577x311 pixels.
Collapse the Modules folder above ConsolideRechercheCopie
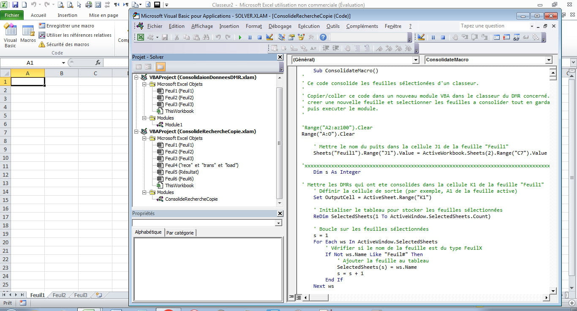pos(144,192)
